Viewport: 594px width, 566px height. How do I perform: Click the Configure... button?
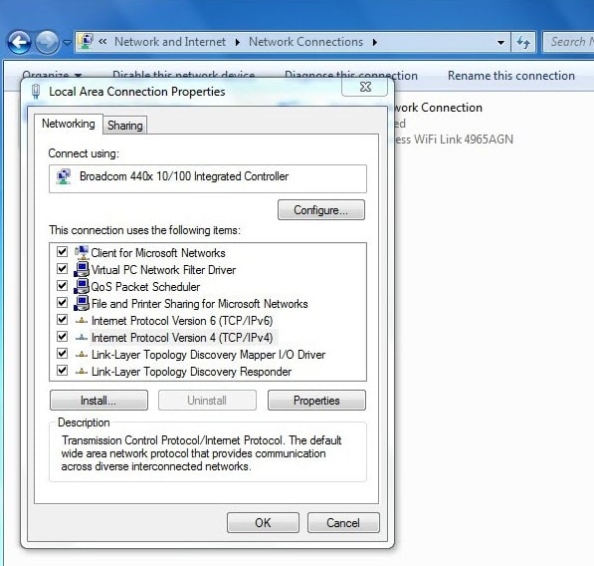(321, 210)
